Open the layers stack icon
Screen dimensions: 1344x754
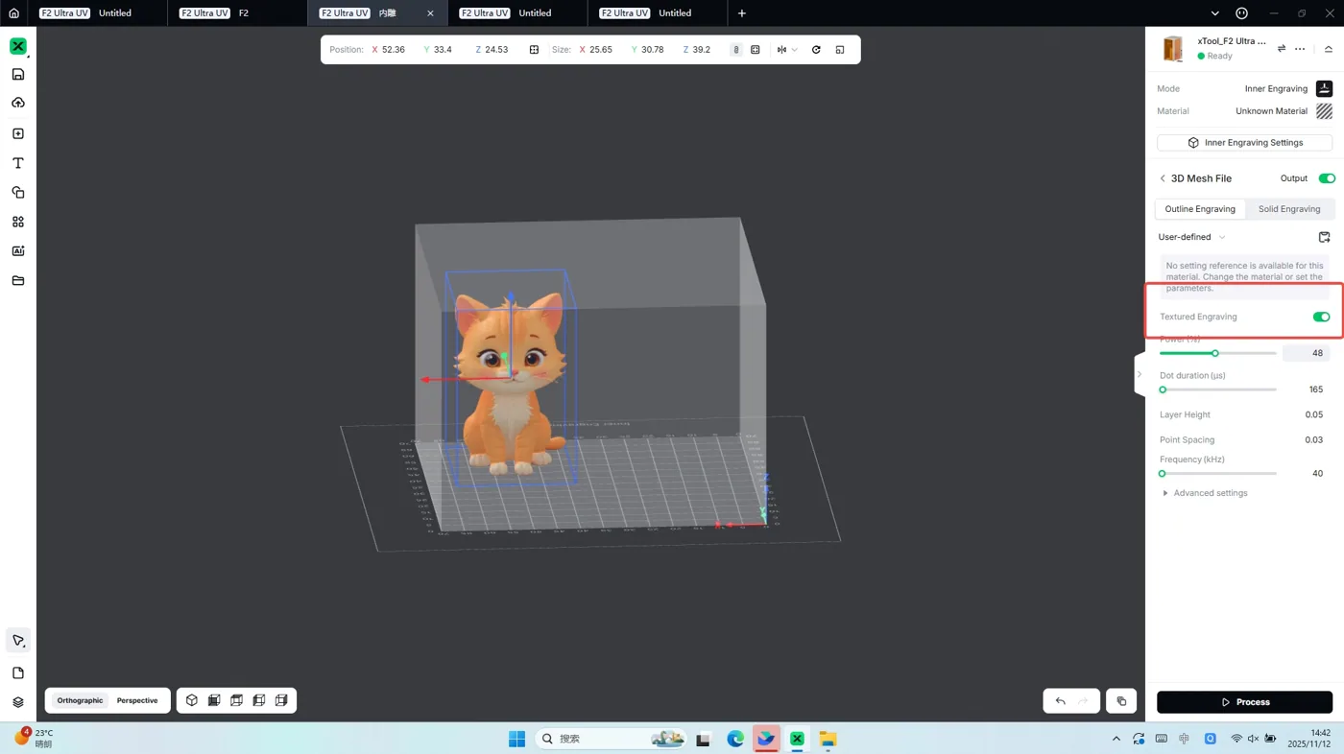(18, 702)
